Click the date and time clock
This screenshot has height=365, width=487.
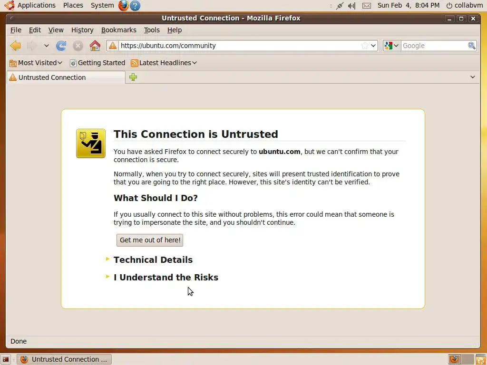click(x=409, y=5)
